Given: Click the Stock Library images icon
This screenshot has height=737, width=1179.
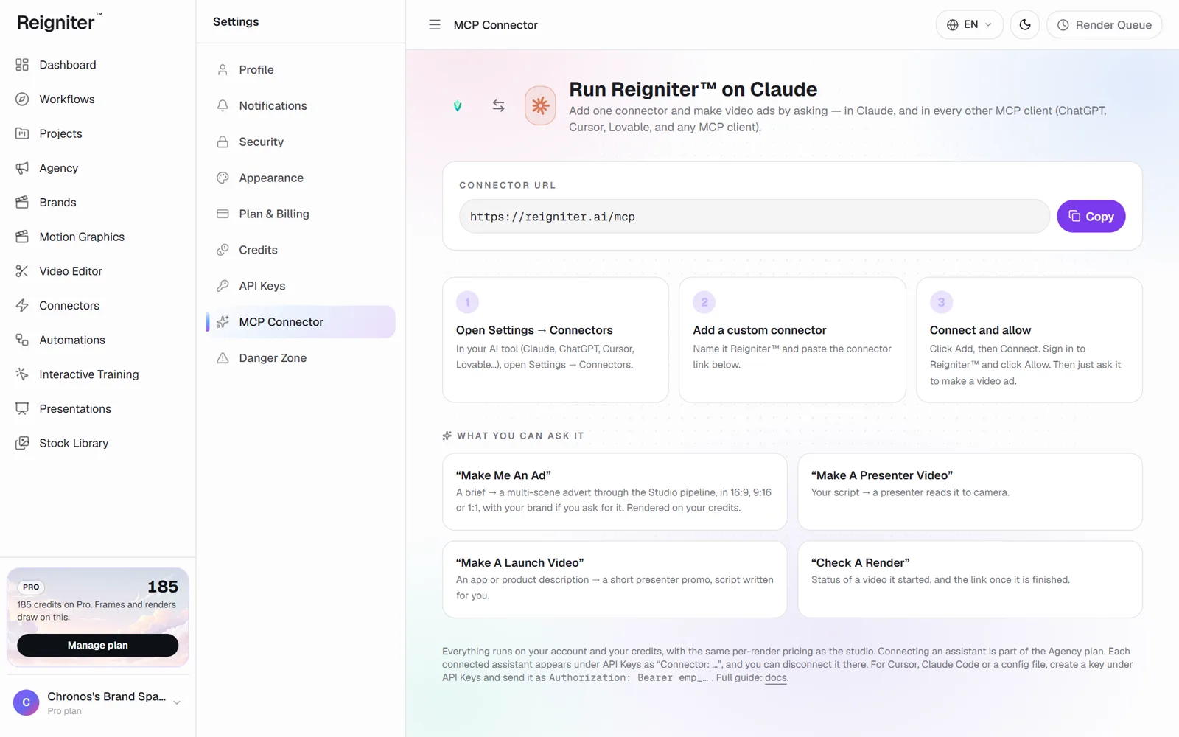Looking at the screenshot, I should tap(22, 443).
